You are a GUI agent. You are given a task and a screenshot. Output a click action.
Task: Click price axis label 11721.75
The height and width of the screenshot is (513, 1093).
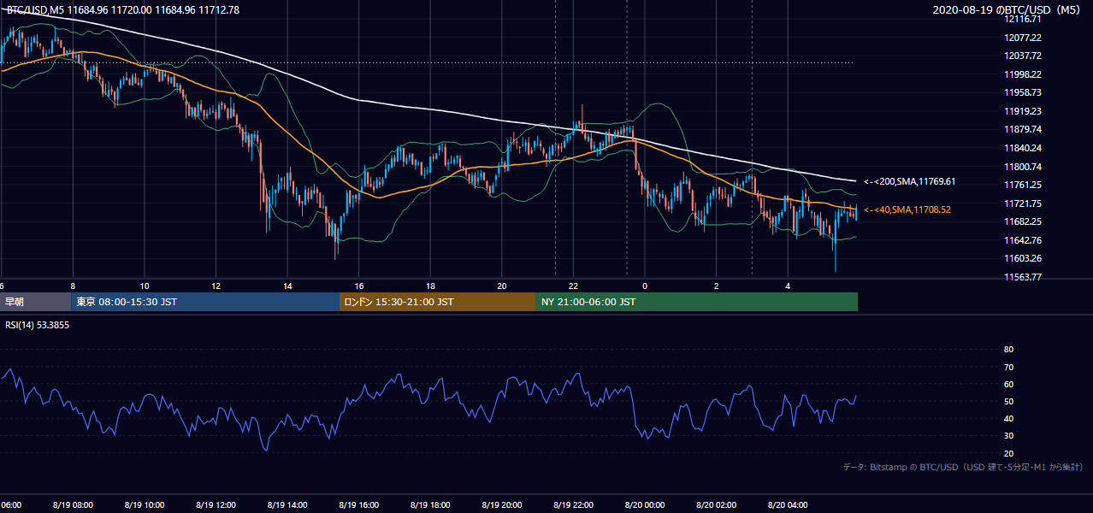click(1023, 203)
